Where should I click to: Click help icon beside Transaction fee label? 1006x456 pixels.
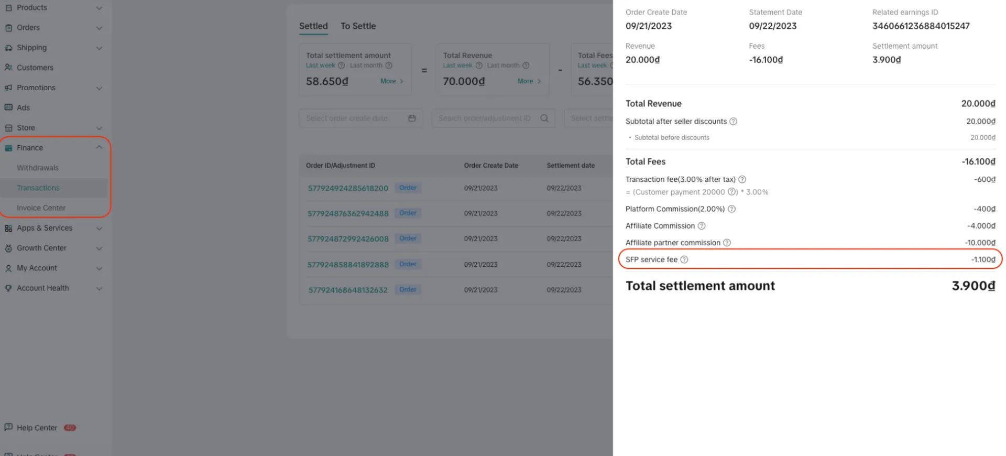[742, 180]
